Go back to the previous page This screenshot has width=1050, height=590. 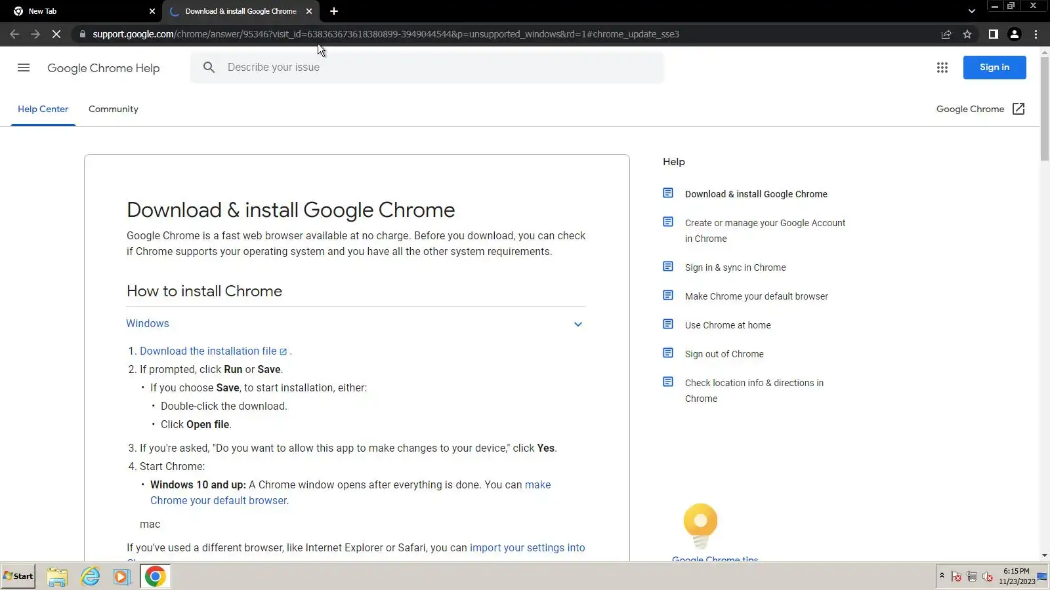pos(14,34)
